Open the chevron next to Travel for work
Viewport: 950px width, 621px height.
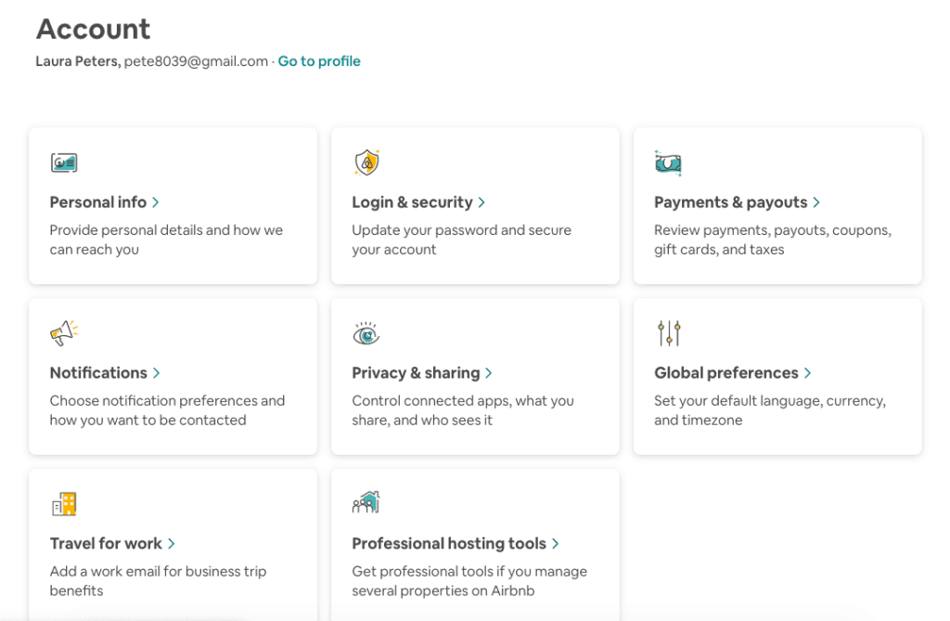(x=172, y=543)
